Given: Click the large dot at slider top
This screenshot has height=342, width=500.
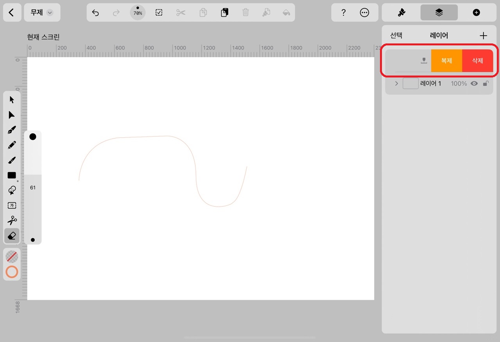Looking at the screenshot, I should pos(33,137).
